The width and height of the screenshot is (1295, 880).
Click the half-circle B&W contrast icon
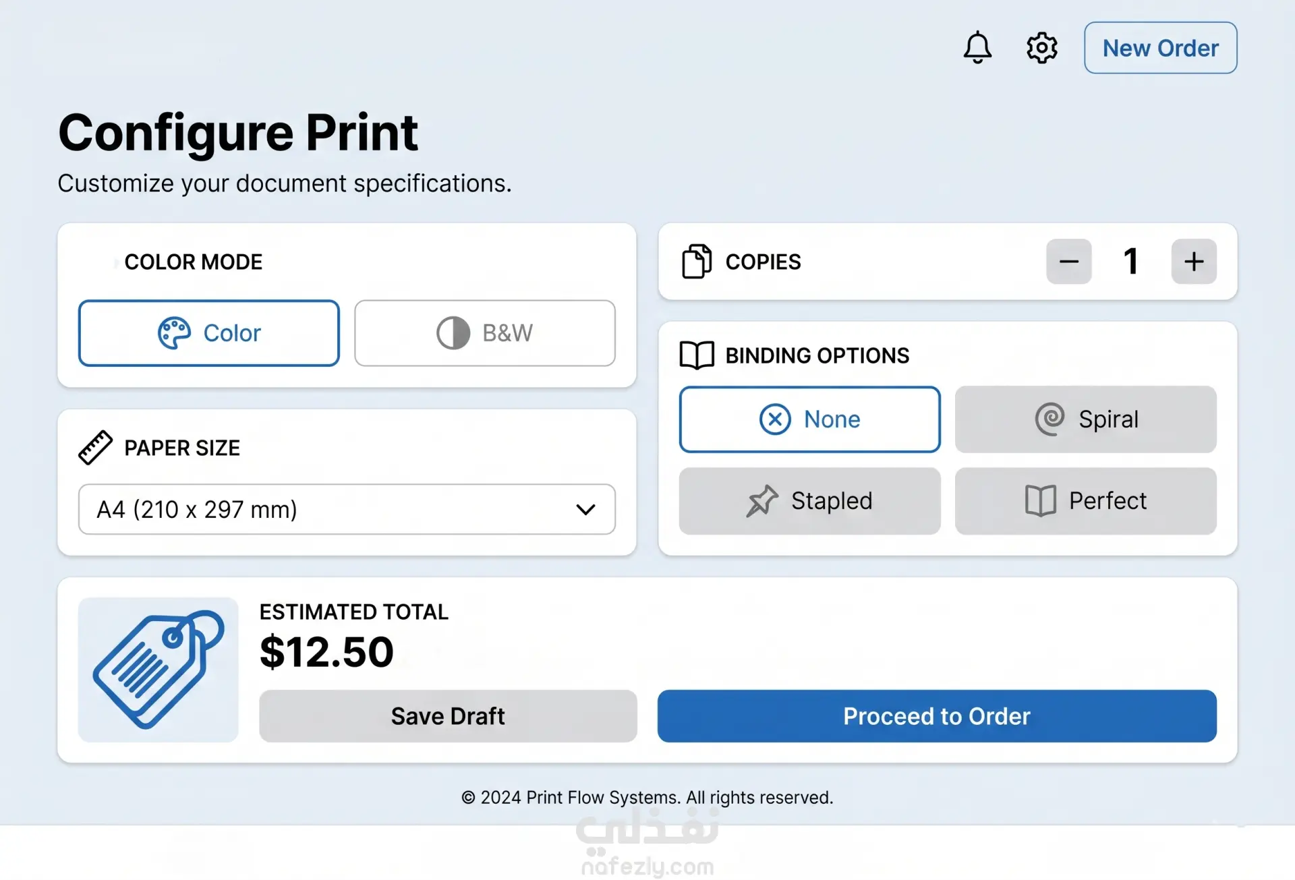[453, 333]
